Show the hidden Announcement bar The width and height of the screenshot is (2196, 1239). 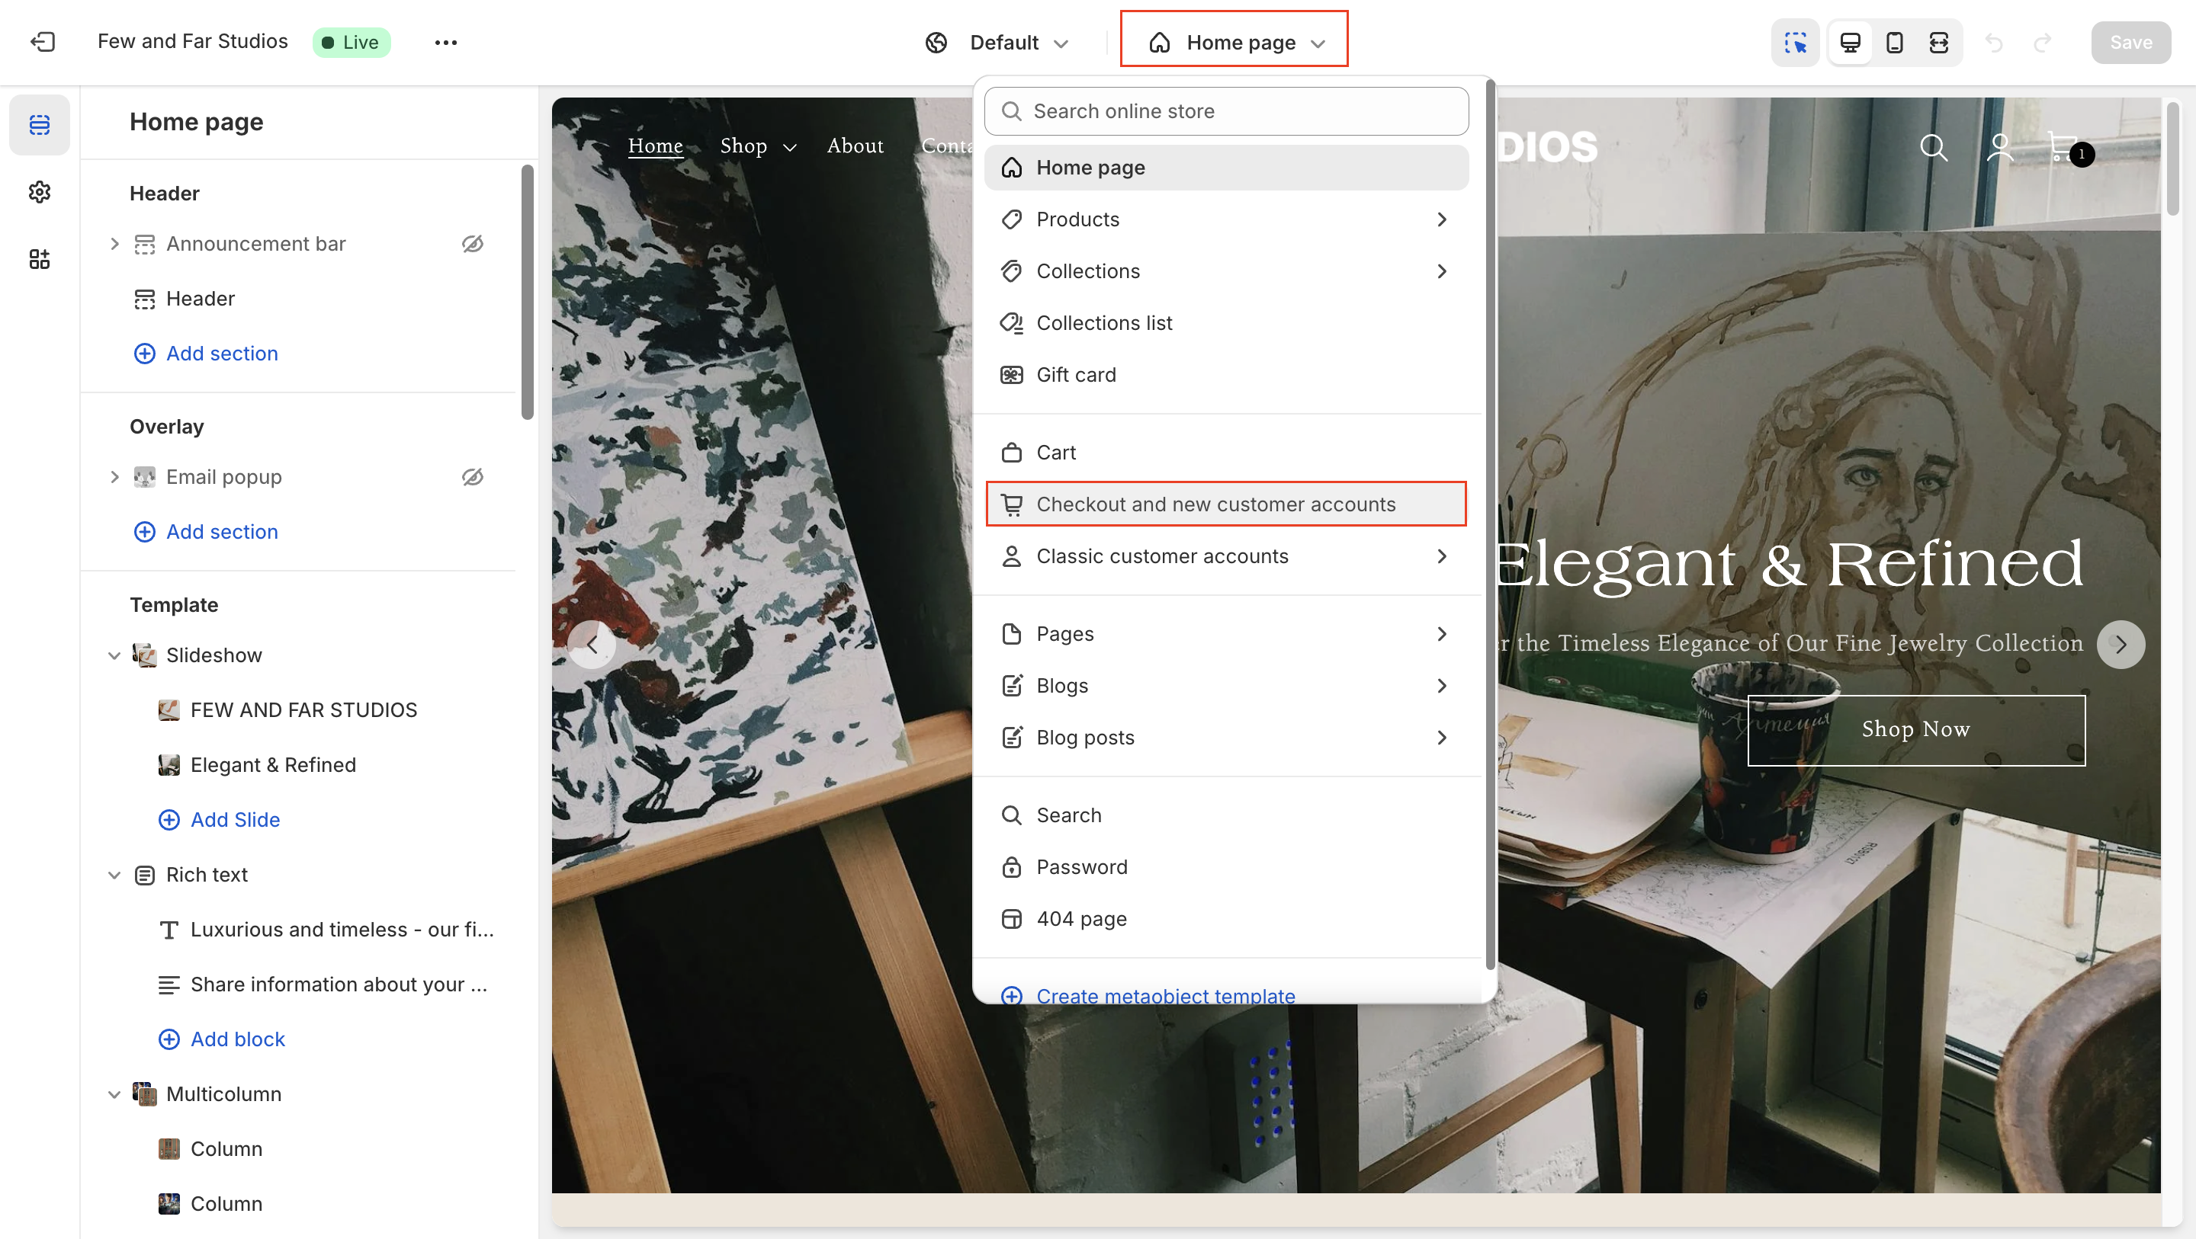[472, 244]
